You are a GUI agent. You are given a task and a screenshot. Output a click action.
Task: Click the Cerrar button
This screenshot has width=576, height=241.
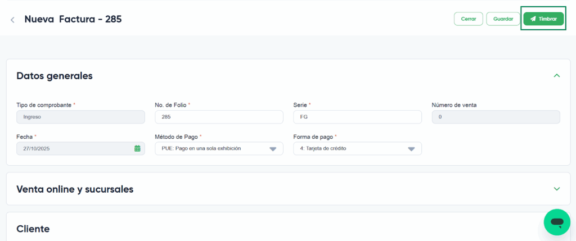click(468, 19)
